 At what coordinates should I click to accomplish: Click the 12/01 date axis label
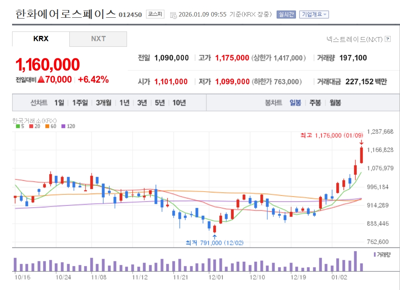pyautogui.click(x=216, y=277)
